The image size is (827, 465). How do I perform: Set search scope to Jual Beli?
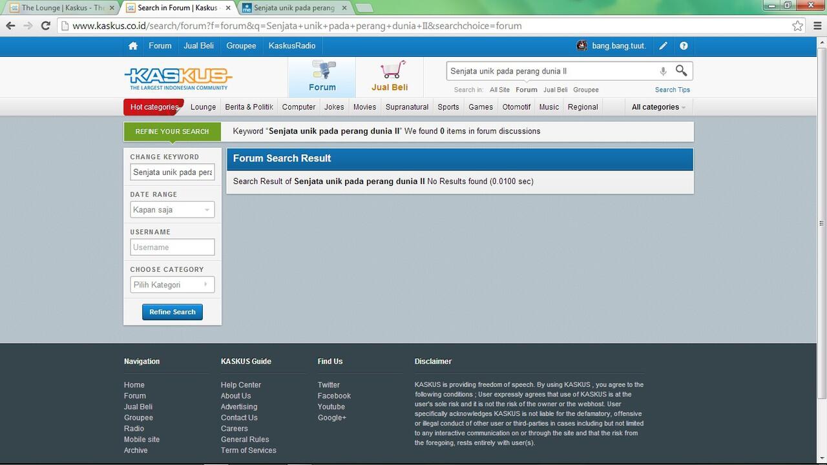coord(556,90)
